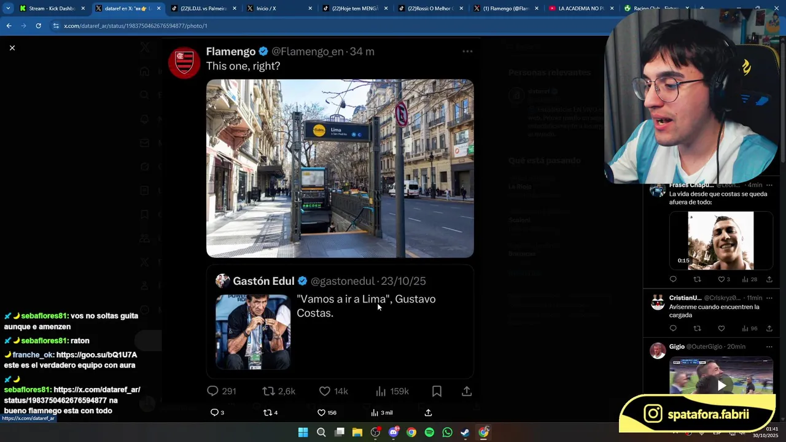Image resolution: width=786 pixels, height=442 pixels.
Task: Open views showing 96 on CristianU post
Action: pos(749,328)
